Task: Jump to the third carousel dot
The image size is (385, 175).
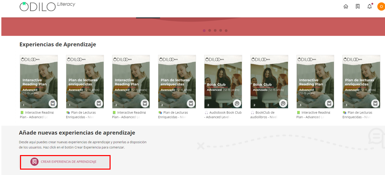Action: 215,30
